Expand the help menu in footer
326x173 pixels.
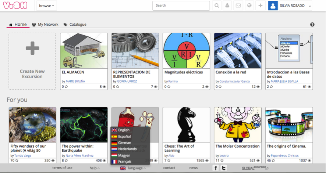pyautogui.click(x=95, y=168)
